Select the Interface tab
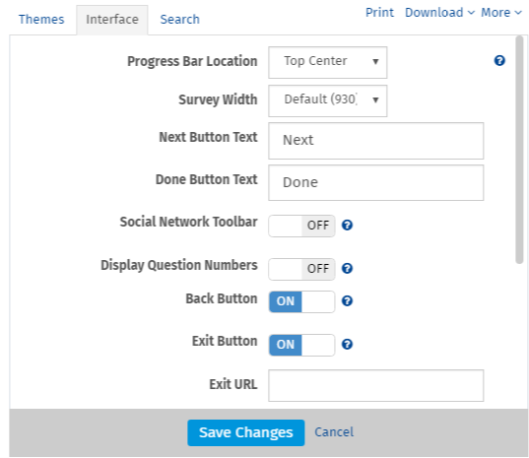The height and width of the screenshot is (458, 529). [112, 20]
